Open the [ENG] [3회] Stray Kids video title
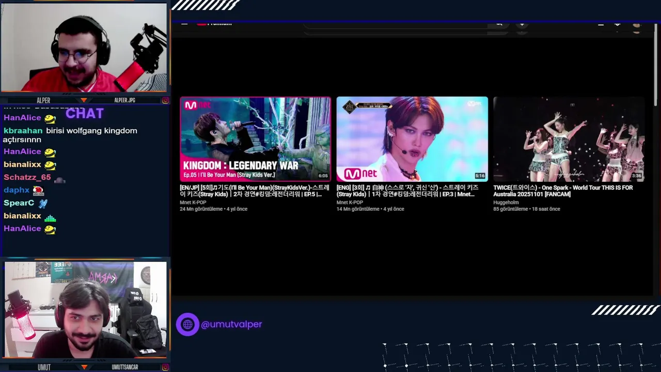661x372 pixels. pyautogui.click(x=407, y=191)
